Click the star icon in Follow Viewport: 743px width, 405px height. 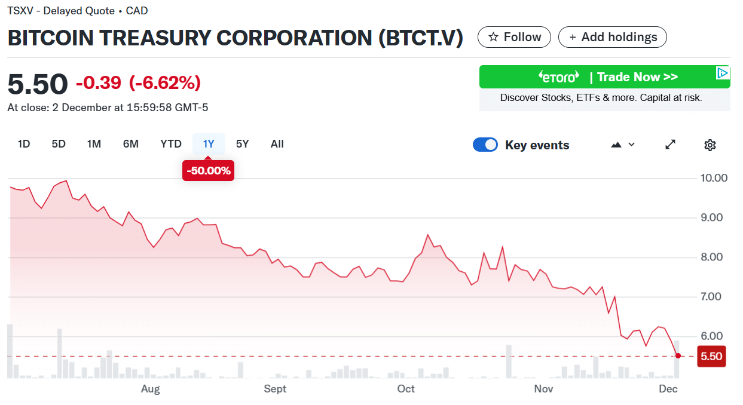(x=493, y=37)
